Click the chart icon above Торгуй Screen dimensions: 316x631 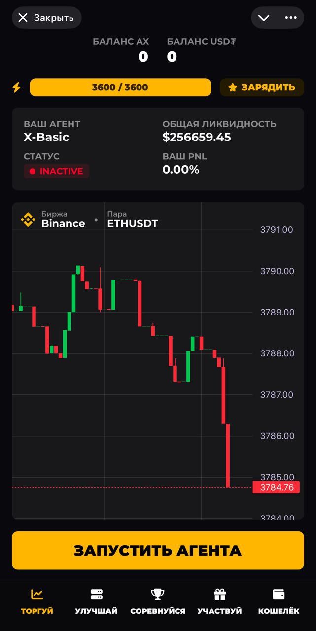point(37,595)
